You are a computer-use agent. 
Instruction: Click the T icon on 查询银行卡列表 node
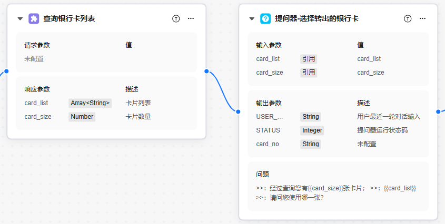(176, 18)
